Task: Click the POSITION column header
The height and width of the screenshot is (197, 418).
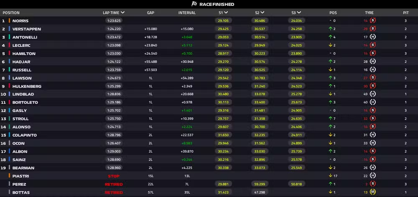Action: [x=11, y=13]
